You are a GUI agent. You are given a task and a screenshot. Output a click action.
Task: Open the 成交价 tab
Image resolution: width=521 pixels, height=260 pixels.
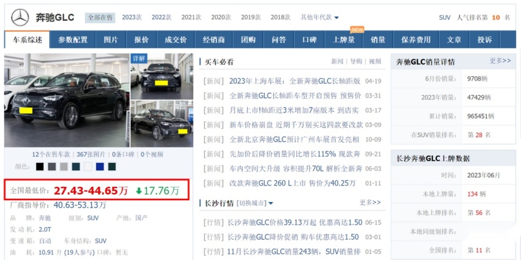pos(176,40)
